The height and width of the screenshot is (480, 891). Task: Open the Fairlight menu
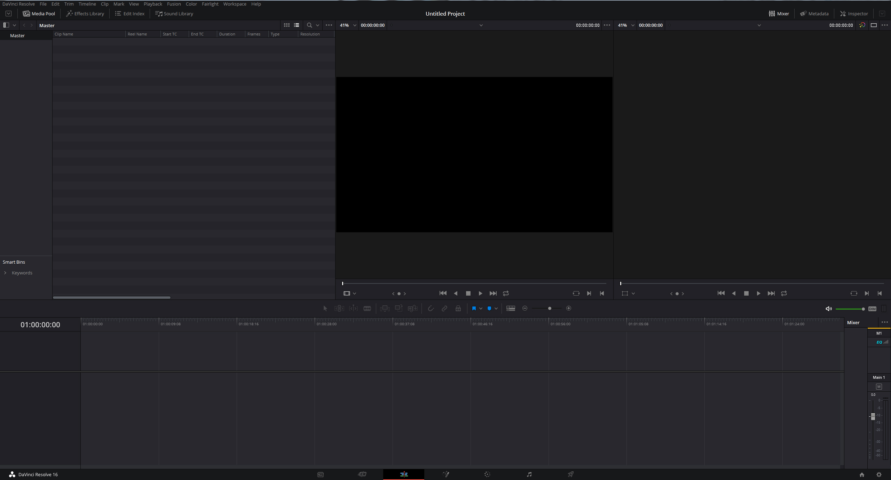(x=210, y=4)
